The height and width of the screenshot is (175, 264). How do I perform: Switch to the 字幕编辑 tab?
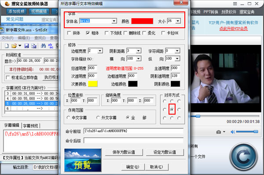(12, 125)
